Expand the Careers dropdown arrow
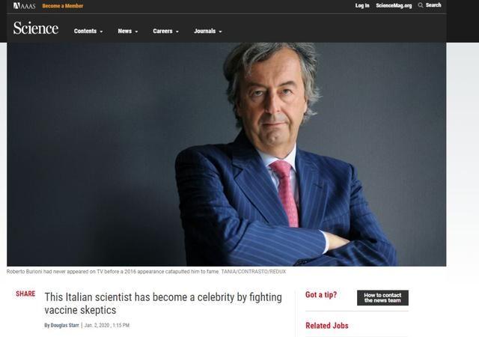Image resolution: width=479 pixels, height=337 pixels. coord(177,31)
